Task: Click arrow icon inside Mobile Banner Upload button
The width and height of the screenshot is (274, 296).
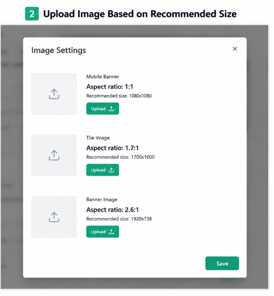Action: (x=112, y=109)
